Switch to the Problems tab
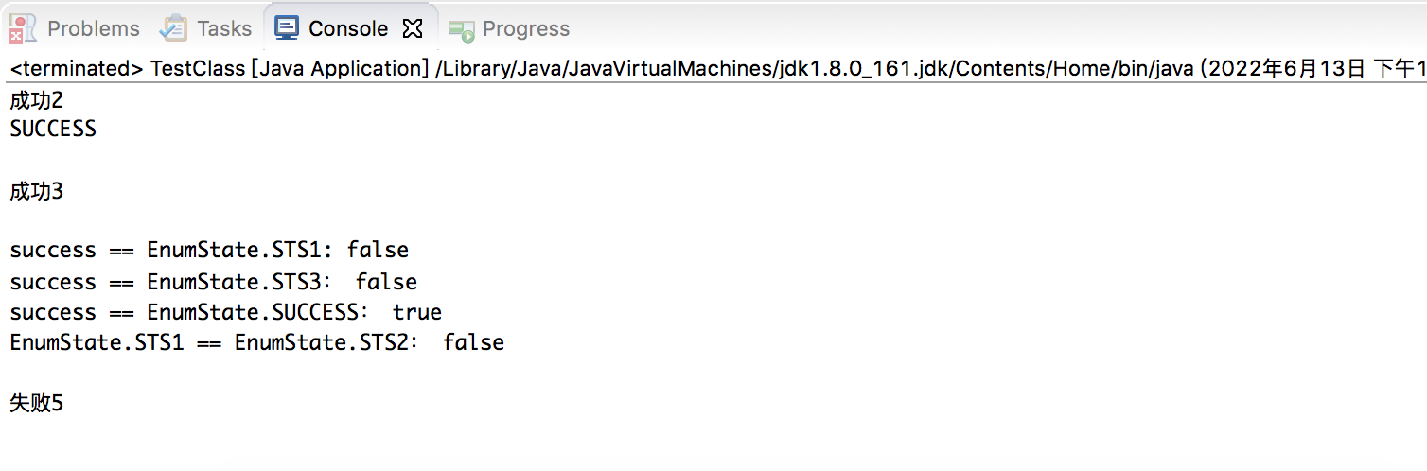Image resolution: width=1427 pixels, height=471 pixels. 93,28
